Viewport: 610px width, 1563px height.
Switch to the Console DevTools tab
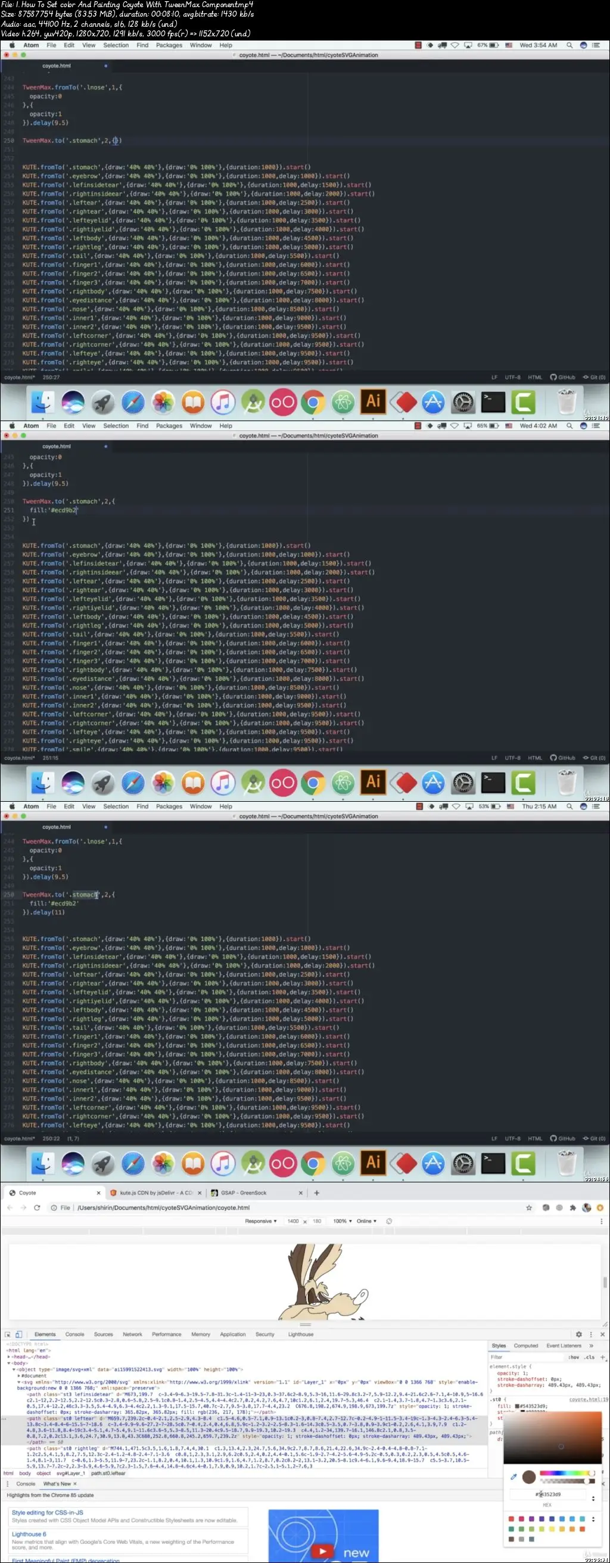click(74, 1335)
